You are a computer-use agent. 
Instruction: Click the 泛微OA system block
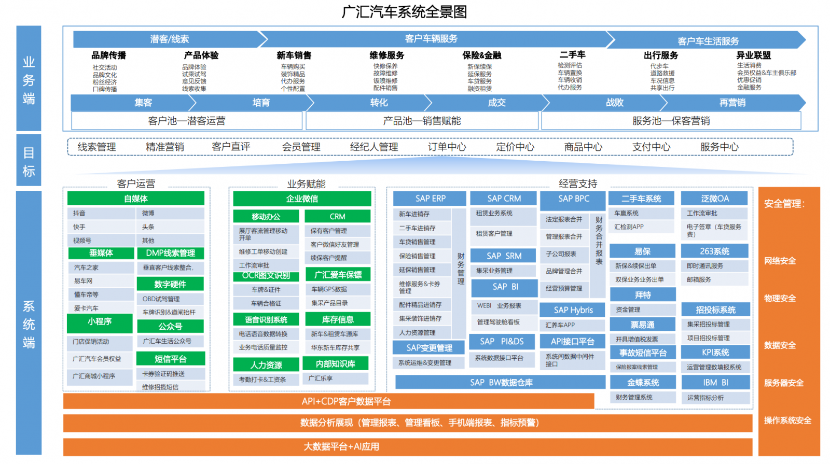tap(714, 199)
